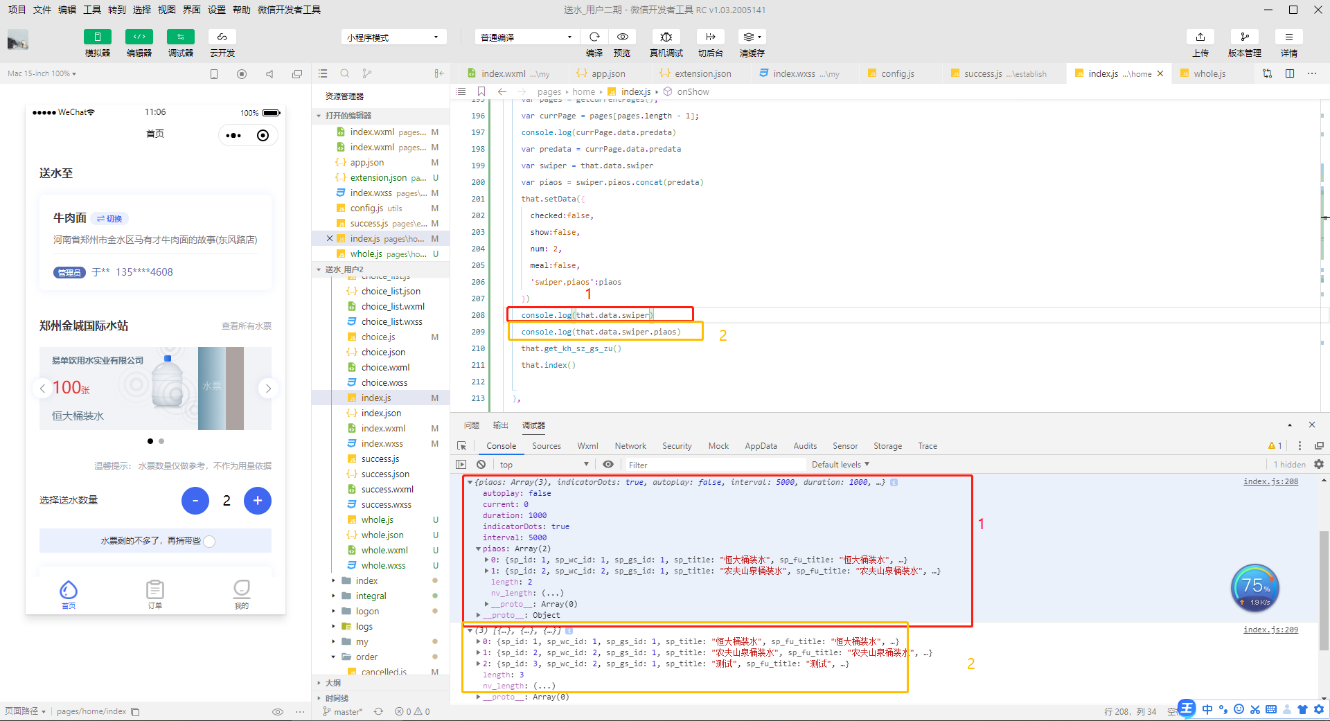Open the 工具 menu
The height and width of the screenshot is (721, 1330).
point(92,10)
